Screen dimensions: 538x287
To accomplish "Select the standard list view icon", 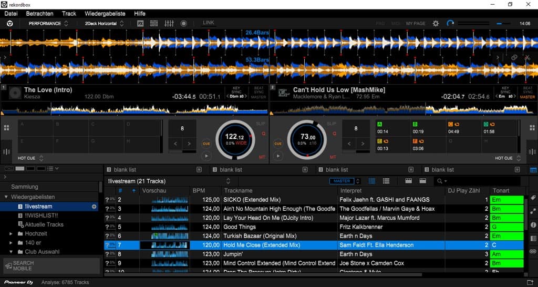I will tap(386, 181).
